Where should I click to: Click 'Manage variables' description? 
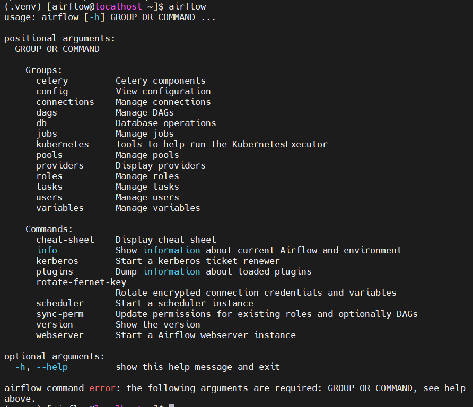tap(158, 208)
